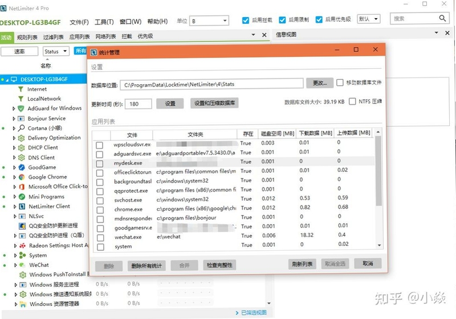Click the Mini Programs green icon
The image size is (456, 319).
click(x=22, y=197)
